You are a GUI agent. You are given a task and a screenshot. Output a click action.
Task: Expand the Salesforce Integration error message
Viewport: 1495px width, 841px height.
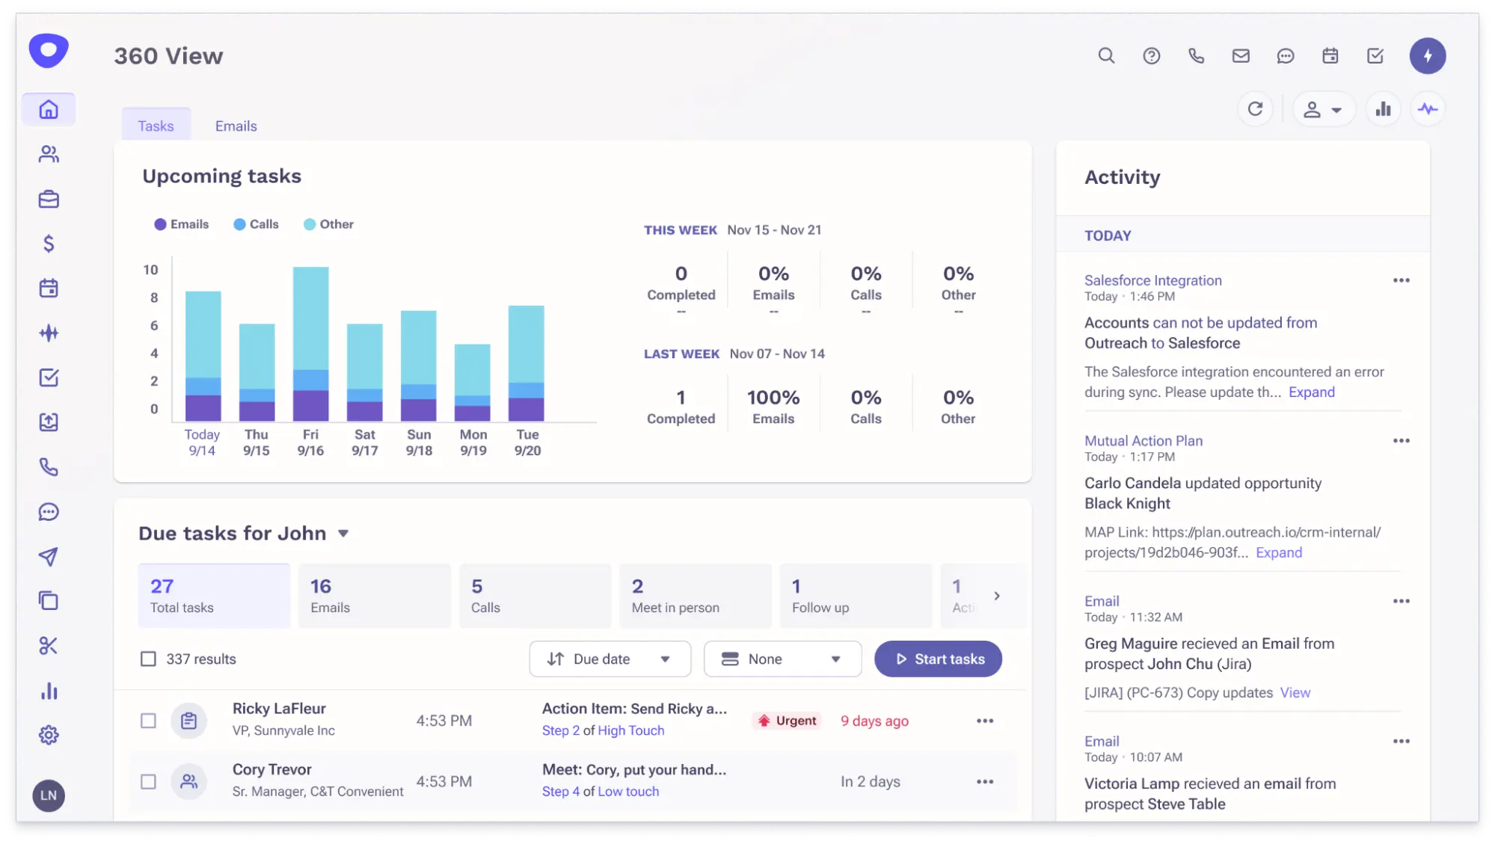point(1311,392)
